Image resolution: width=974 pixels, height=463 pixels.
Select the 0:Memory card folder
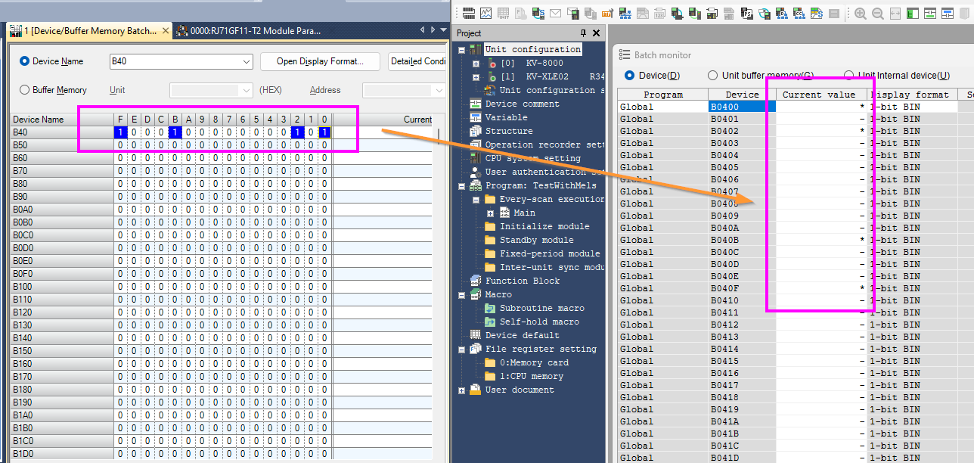534,362
